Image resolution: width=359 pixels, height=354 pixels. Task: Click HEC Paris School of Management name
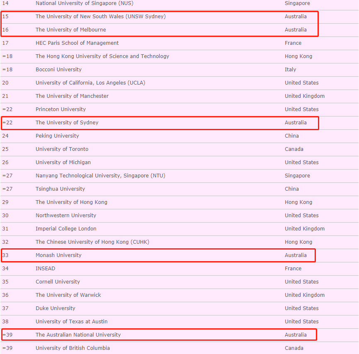77,43
